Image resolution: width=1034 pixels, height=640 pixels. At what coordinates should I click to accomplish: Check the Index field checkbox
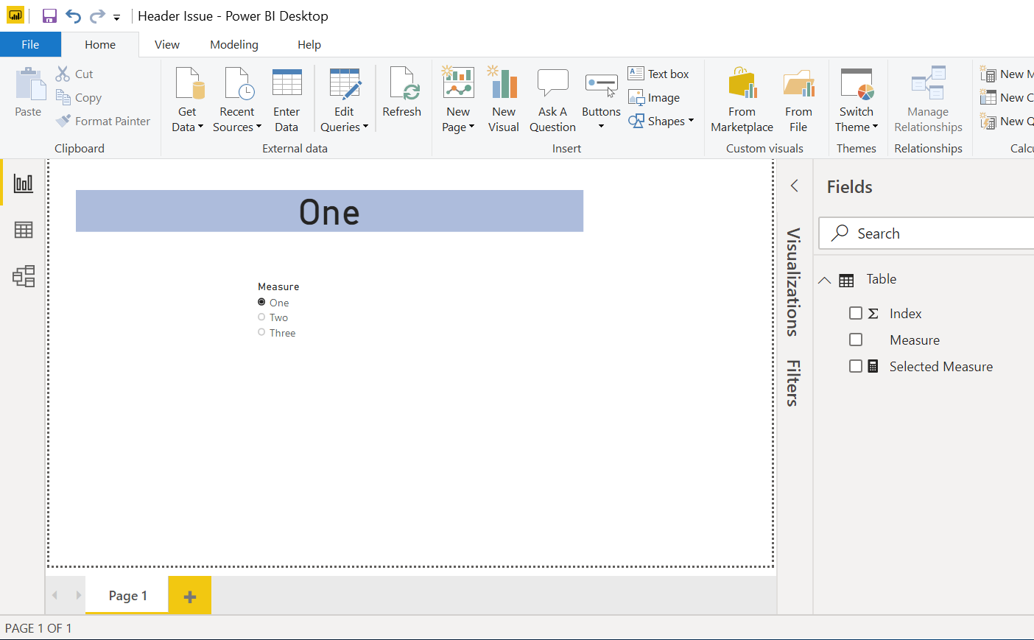point(856,313)
